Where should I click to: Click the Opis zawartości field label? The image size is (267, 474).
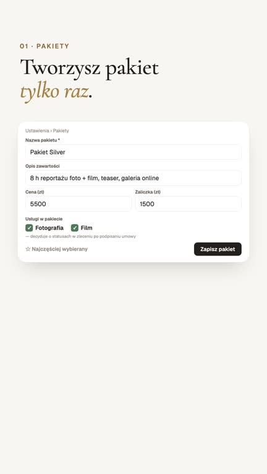tap(43, 166)
